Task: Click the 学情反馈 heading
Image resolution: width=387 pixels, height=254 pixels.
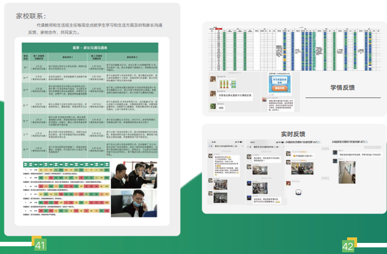Action: coord(342,87)
